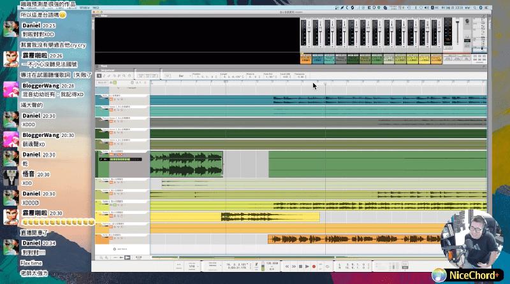Screen dimensions: 510x284
Task: Click the Rewind button in transport bar
Action: point(286,266)
